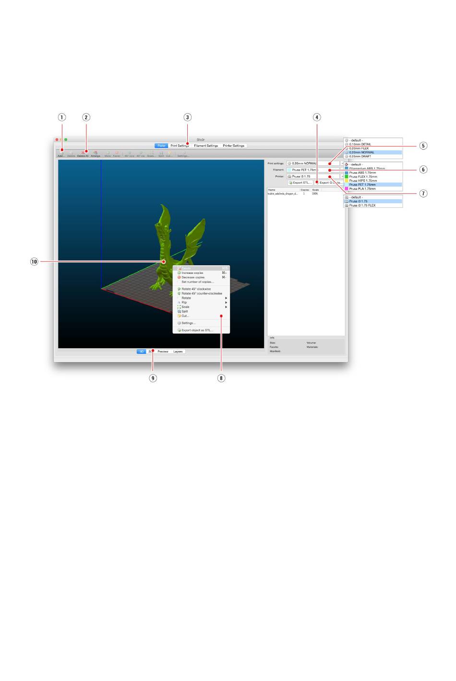456x681 pixels.
Task: Click the Scale column header
Action: click(x=316, y=190)
